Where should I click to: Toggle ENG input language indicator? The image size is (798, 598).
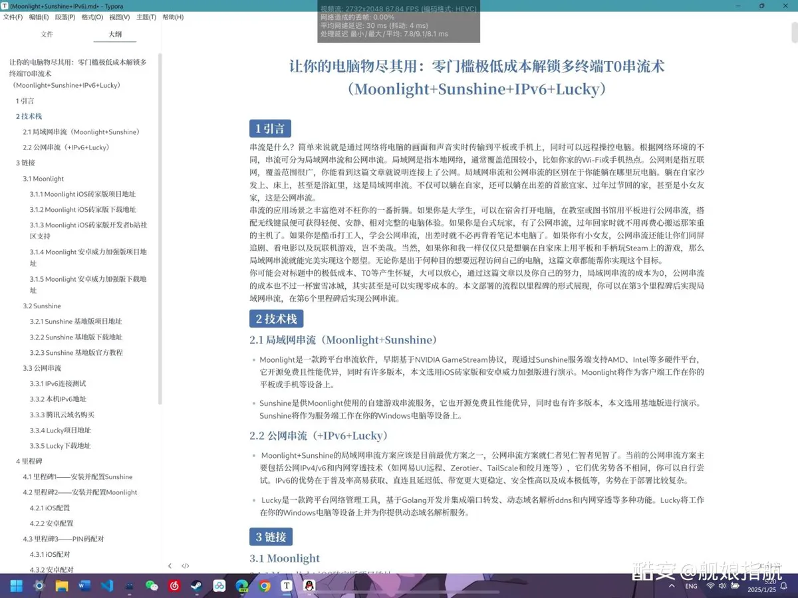(x=692, y=587)
